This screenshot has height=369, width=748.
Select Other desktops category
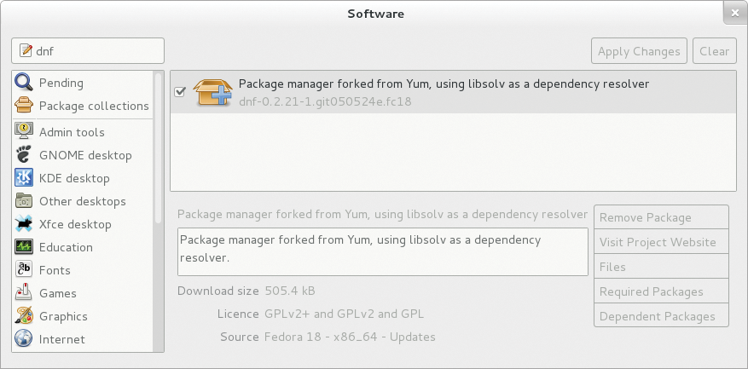pyautogui.click(x=83, y=201)
